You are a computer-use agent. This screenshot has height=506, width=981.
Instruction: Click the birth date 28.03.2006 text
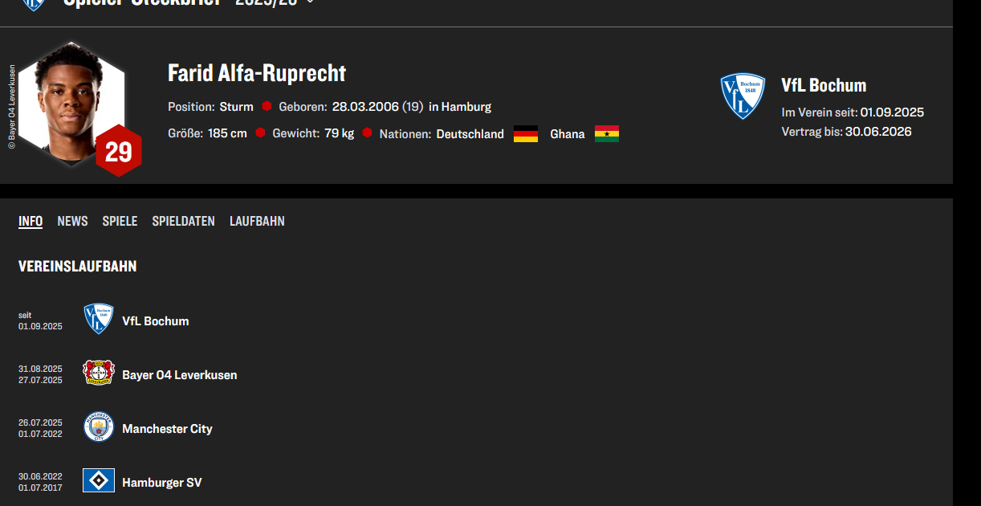[365, 107]
